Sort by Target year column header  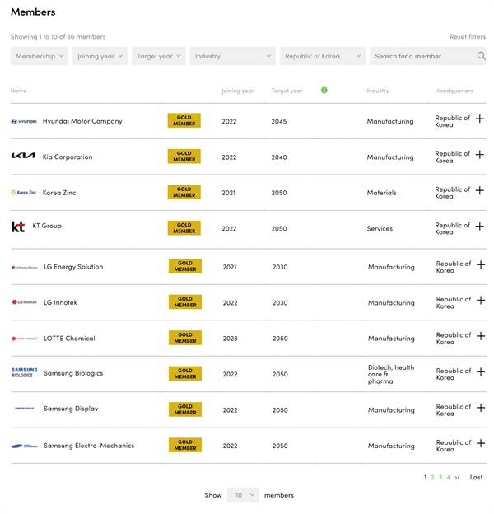click(x=287, y=91)
